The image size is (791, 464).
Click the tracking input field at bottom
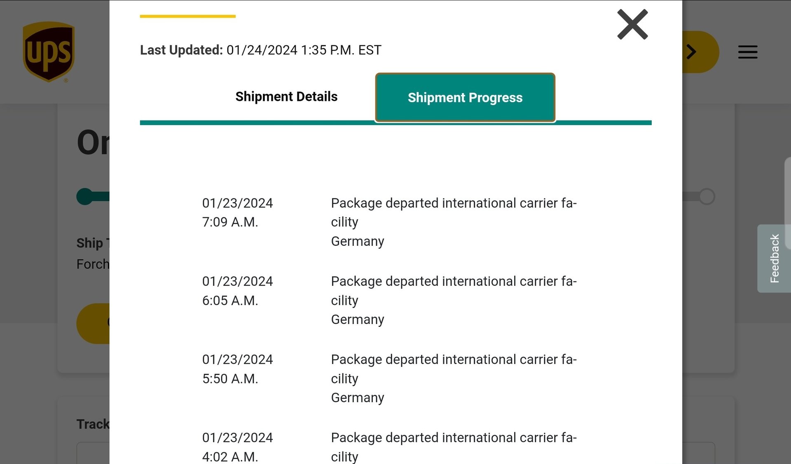(x=93, y=453)
